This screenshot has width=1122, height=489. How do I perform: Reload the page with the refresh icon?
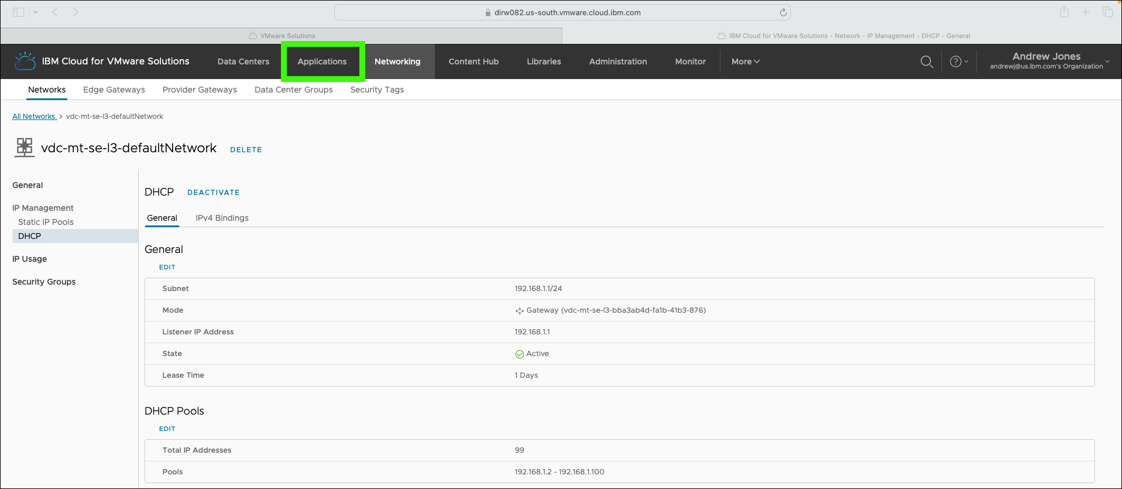tap(783, 12)
